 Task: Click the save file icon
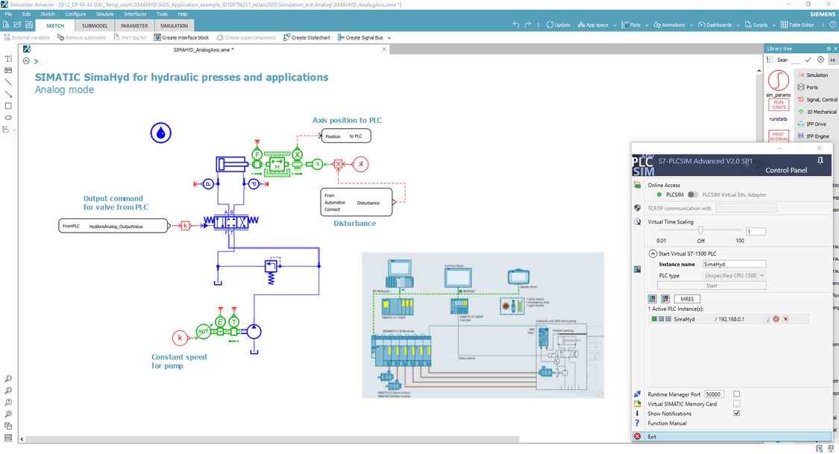[29, 25]
